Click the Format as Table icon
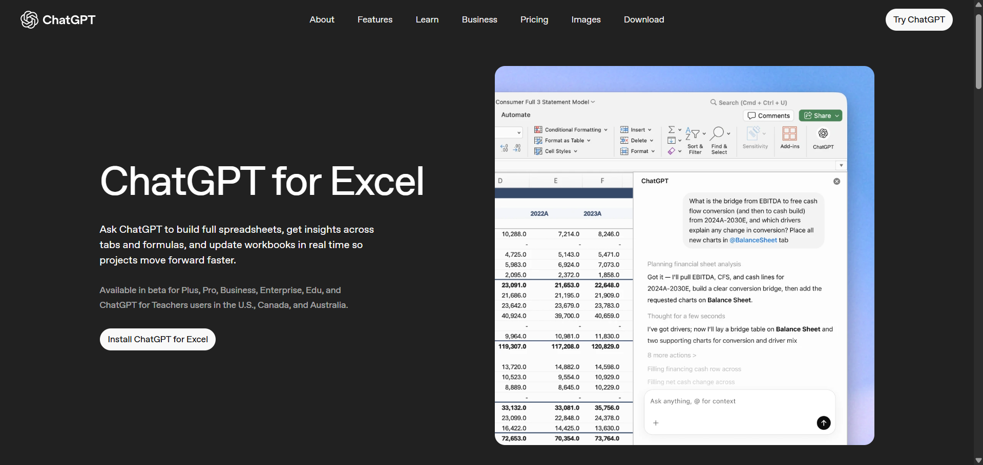The image size is (983, 465). pos(538,140)
